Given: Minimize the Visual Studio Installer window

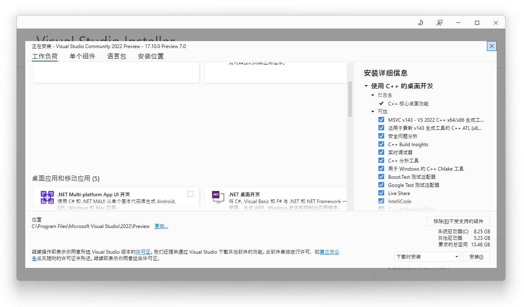Looking at the screenshot, I should [x=458, y=23].
